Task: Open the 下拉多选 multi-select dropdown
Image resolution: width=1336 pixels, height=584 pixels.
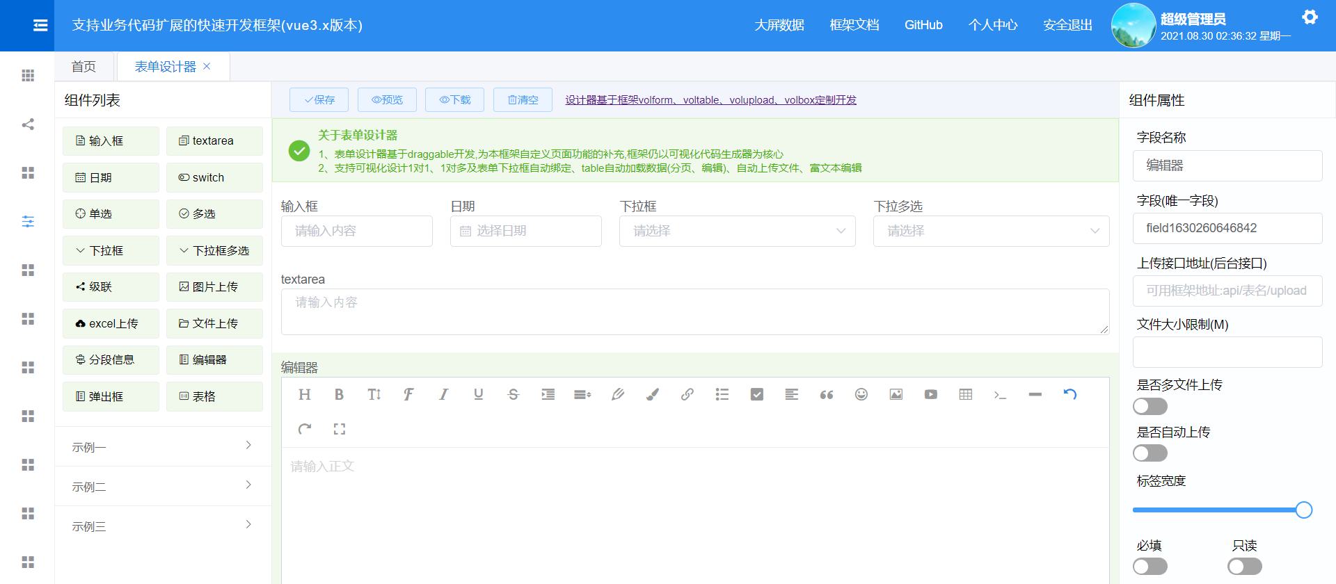Action: [x=991, y=231]
